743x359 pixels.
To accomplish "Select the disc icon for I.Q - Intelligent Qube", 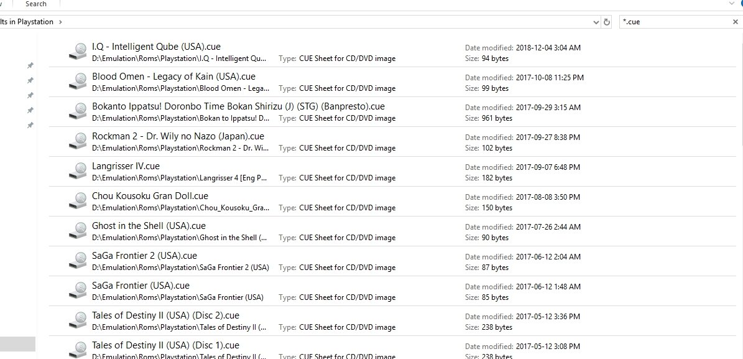I will [78, 52].
